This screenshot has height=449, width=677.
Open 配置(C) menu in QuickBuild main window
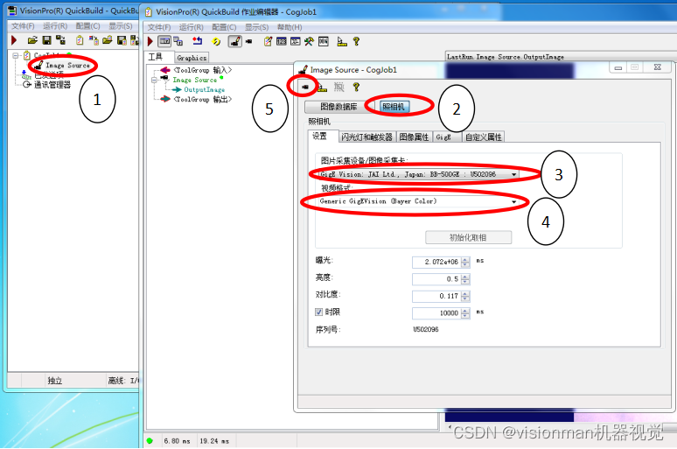pos(88,26)
